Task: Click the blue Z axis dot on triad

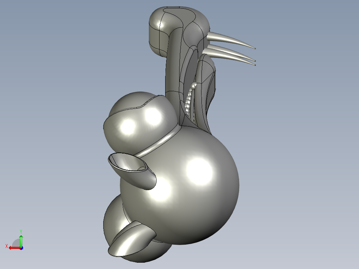Action: coord(21,248)
